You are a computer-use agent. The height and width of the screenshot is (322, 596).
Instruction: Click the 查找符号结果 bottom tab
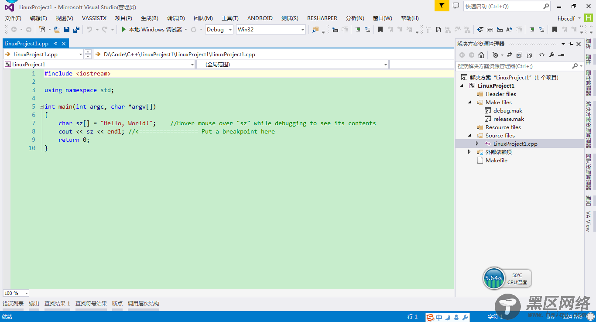coord(91,303)
